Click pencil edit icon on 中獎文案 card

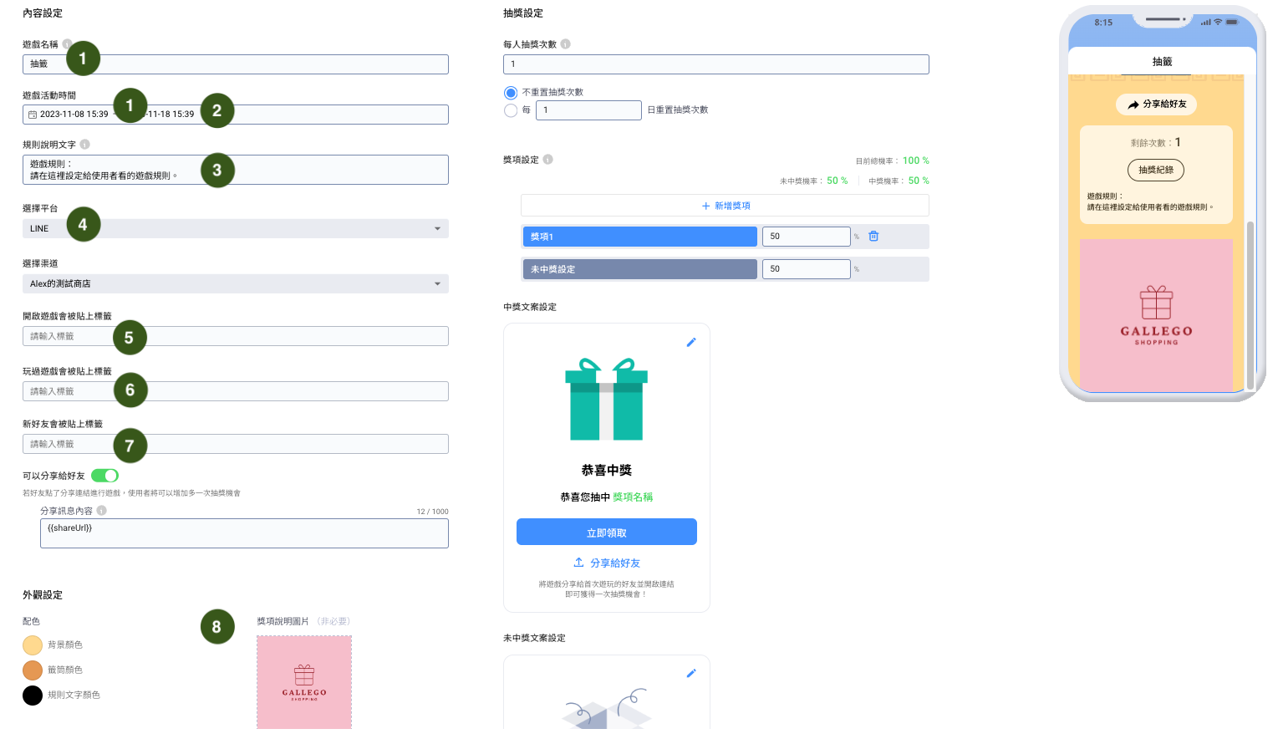691,342
